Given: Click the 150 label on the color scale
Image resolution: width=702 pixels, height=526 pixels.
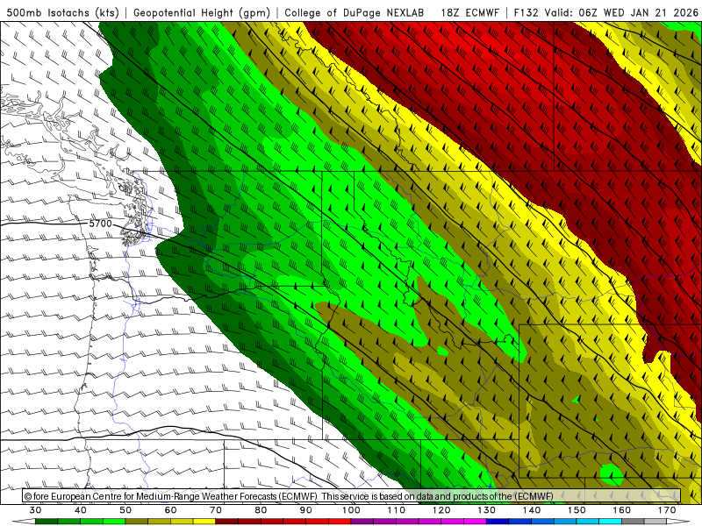Looking at the screenshot, I should (577, 510).
